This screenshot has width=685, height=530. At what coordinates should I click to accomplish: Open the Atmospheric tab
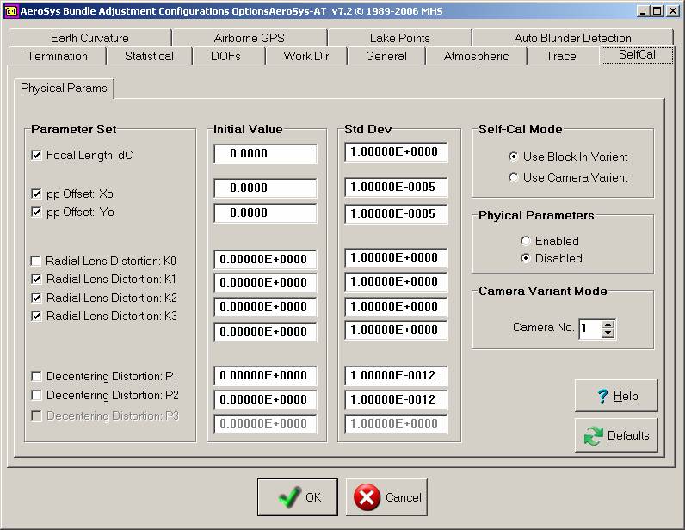476,56
